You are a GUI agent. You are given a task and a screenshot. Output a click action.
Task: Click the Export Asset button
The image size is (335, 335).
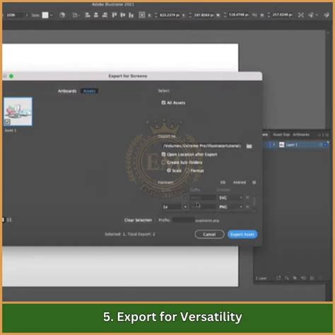coord(242,235)
